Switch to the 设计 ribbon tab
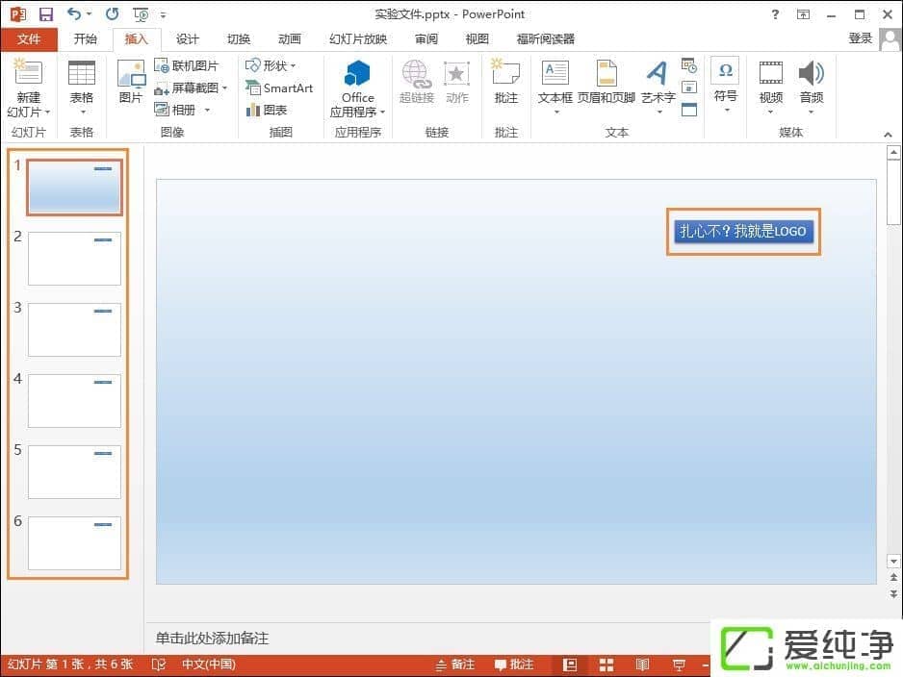This screenshot has height=677, width=903. [x=187, y=39]
